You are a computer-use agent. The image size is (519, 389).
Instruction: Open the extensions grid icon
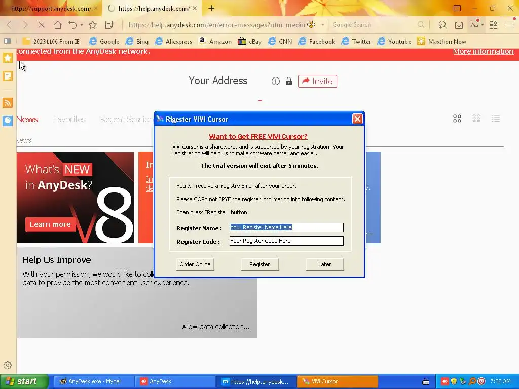(494, 25)
